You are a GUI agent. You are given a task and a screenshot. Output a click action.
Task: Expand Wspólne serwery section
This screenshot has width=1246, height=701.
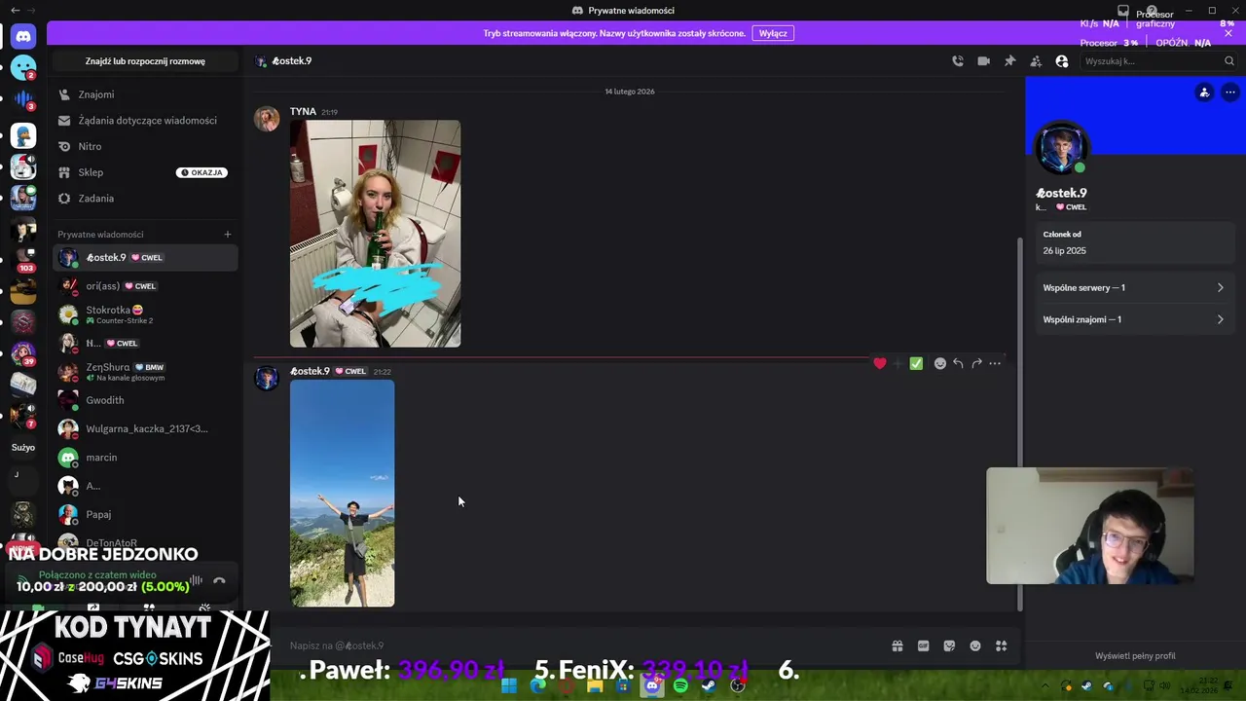point(1133,288)
